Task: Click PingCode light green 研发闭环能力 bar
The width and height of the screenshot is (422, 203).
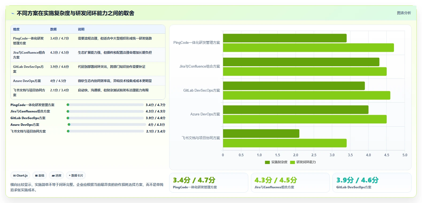Action: point(308,48)
